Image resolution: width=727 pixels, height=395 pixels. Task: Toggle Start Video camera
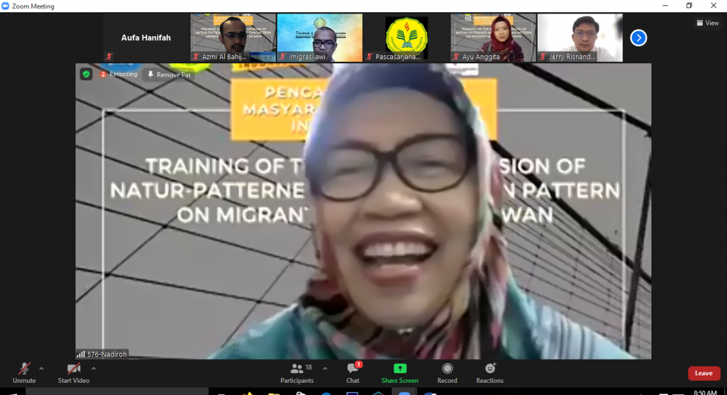click(74, 369)
